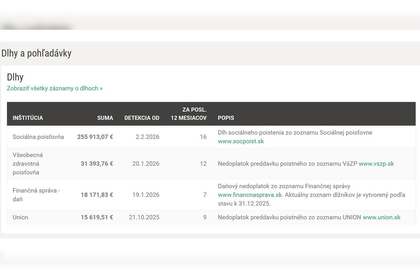The image size is (420, 280).
Task: Select the 31 393,76 € debt amount
Action: pyautogui.click(x=97, y=163)
